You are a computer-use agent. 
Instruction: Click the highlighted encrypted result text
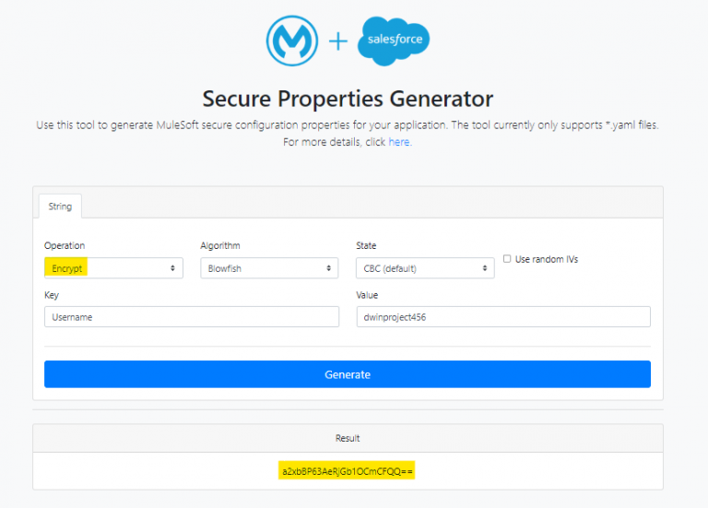[347, 471]
